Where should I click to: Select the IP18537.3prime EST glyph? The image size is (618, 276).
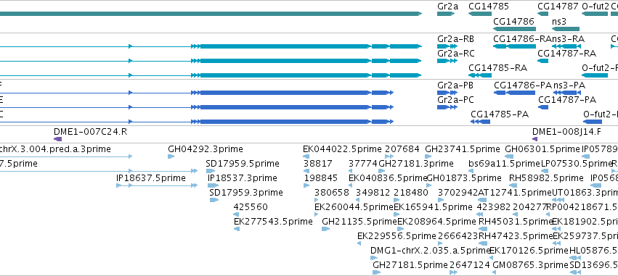click(213, 185)
